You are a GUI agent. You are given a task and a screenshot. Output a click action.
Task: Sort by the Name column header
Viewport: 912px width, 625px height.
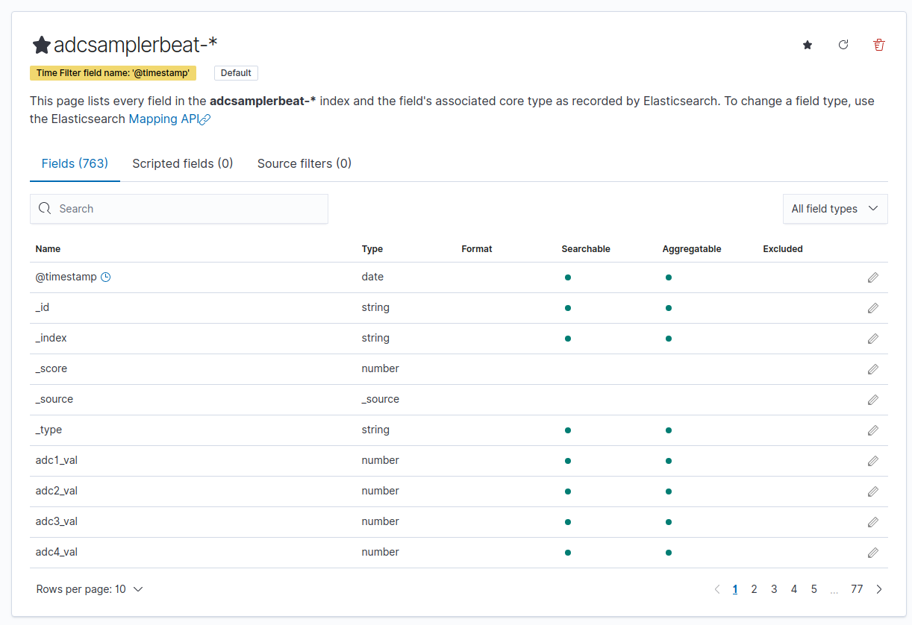coord(48,249)
